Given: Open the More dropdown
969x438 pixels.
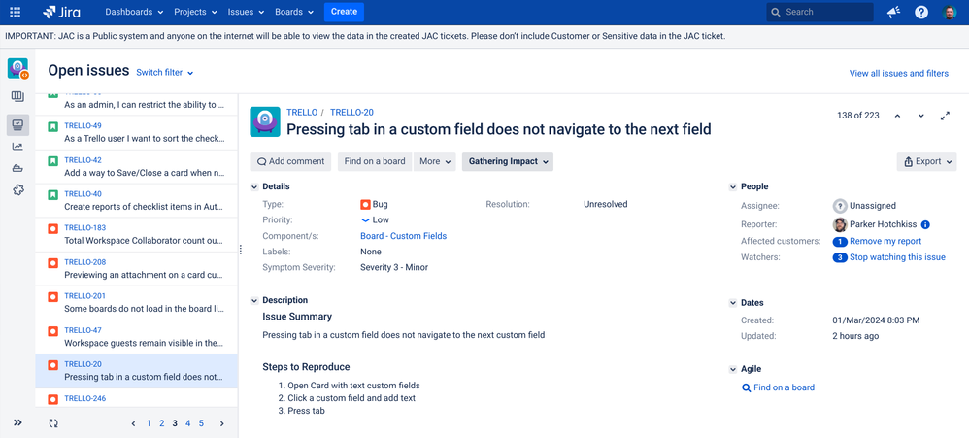Looking at the screenshot, I should [434, 162].
